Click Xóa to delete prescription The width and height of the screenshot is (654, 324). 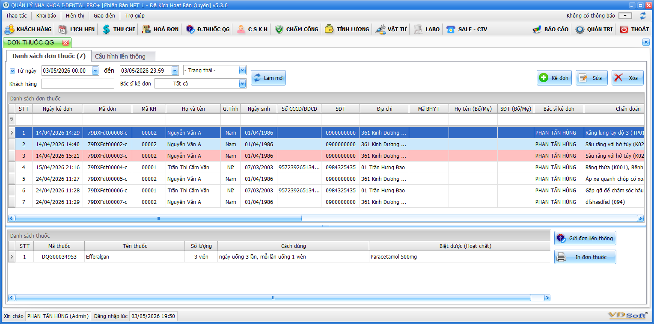point(627,78)
